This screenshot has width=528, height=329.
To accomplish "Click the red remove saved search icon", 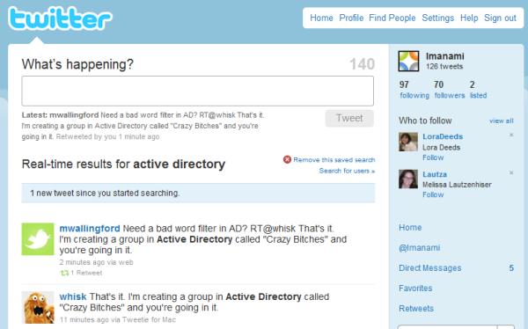I will coord(287,159).
